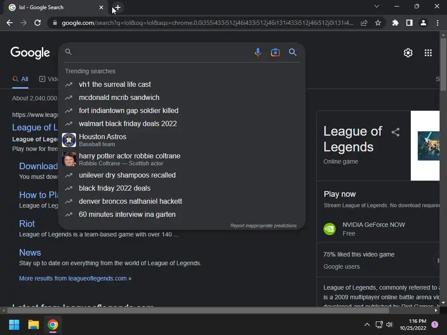Image resolution: width=447 pixels, height=335 pixels.
Task: Click the voice search microphone icon
Action: (258, 52)
